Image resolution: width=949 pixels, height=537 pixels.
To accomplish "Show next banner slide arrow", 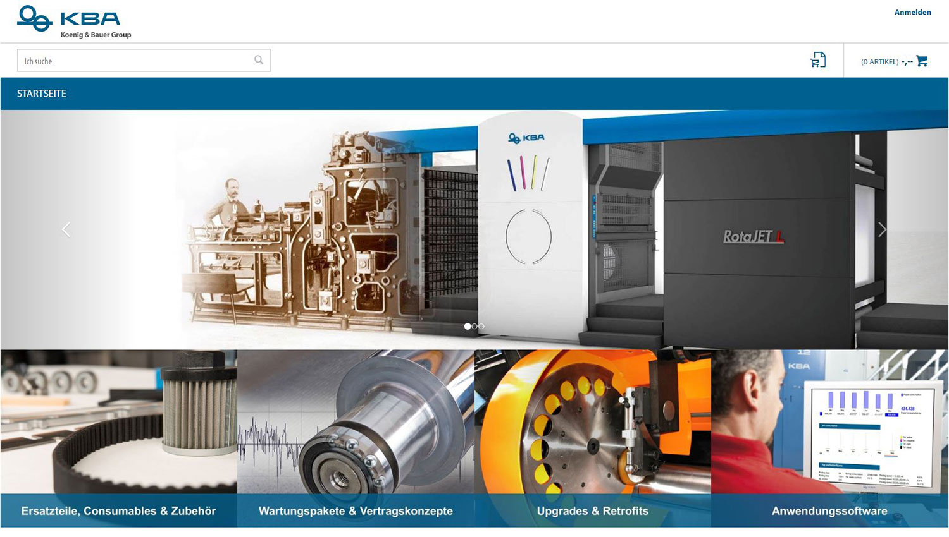I will (x=882, y=229).
